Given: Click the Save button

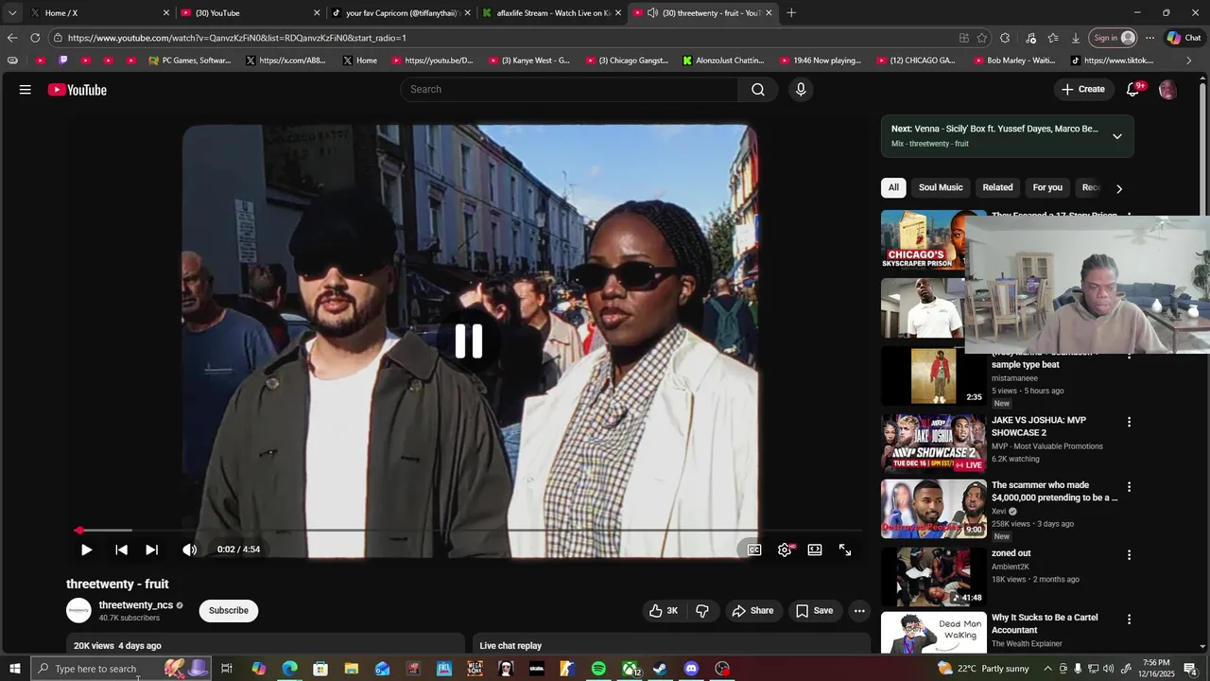Looking at the screenshot, I should pyautogui.click(x=815, y=611).
